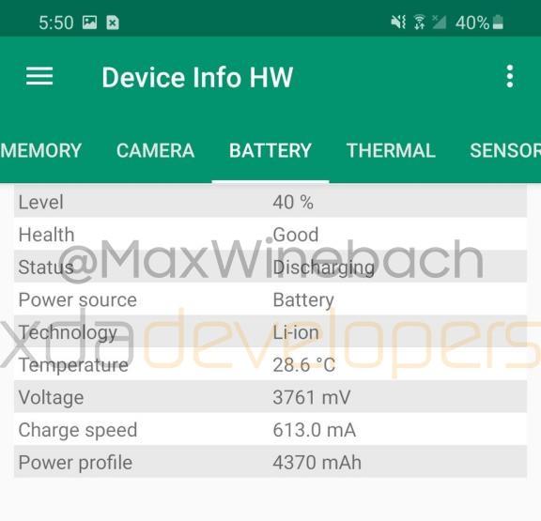This screenshot has width=541, height=521.
Task: Select the Level 40 % row
Action: click(270, 202)
